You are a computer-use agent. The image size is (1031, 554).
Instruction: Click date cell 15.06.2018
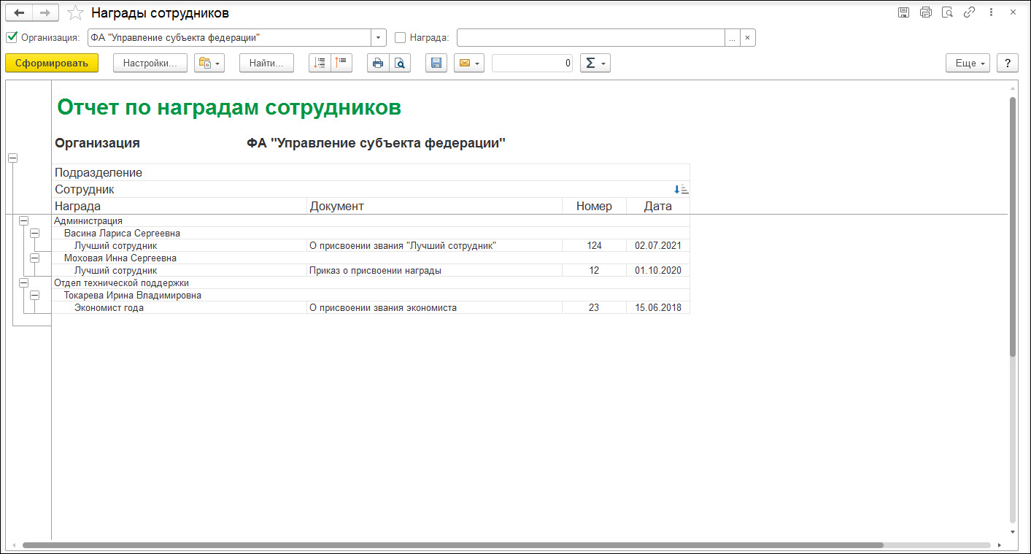pyautogui.click(x=657, y=307)
